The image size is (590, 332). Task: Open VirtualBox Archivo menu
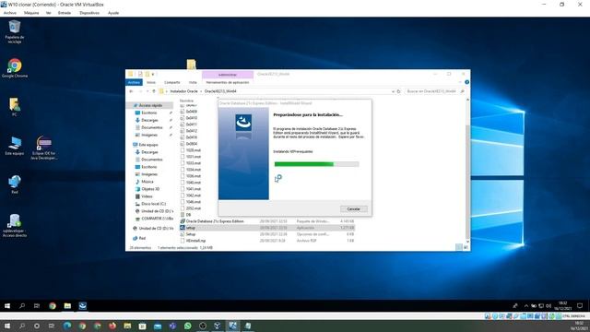[x=10, y=13]
